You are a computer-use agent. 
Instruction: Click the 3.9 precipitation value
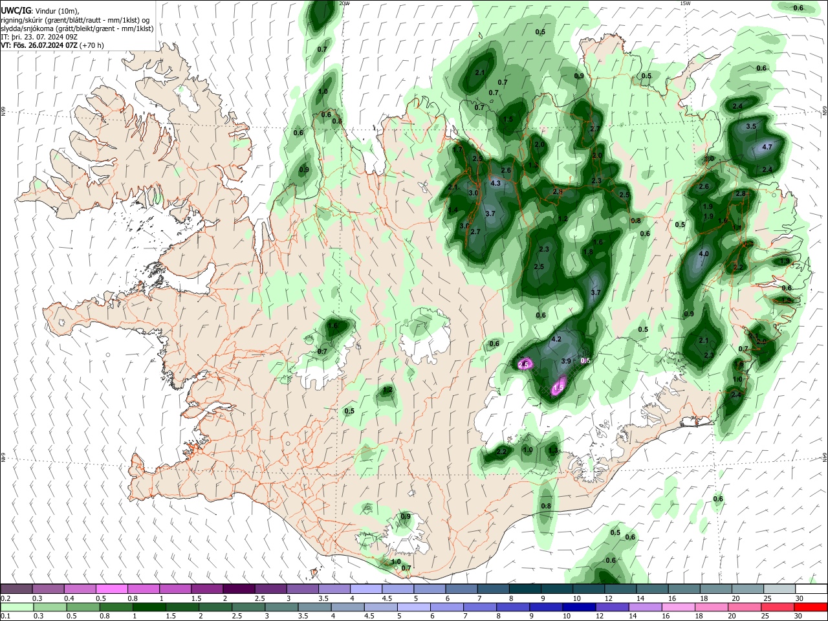(566, 361)
